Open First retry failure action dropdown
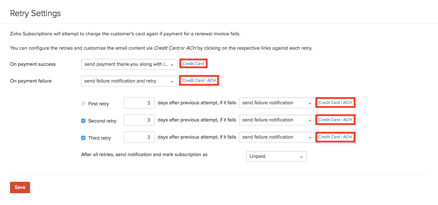The width and height of the screenshot is (438, 205). point(277,103)
